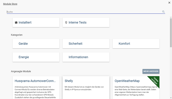The width and height of the screenshot is (172, 99).
Task: Click the scrollbar down arrow
Action: coord(171,98)
